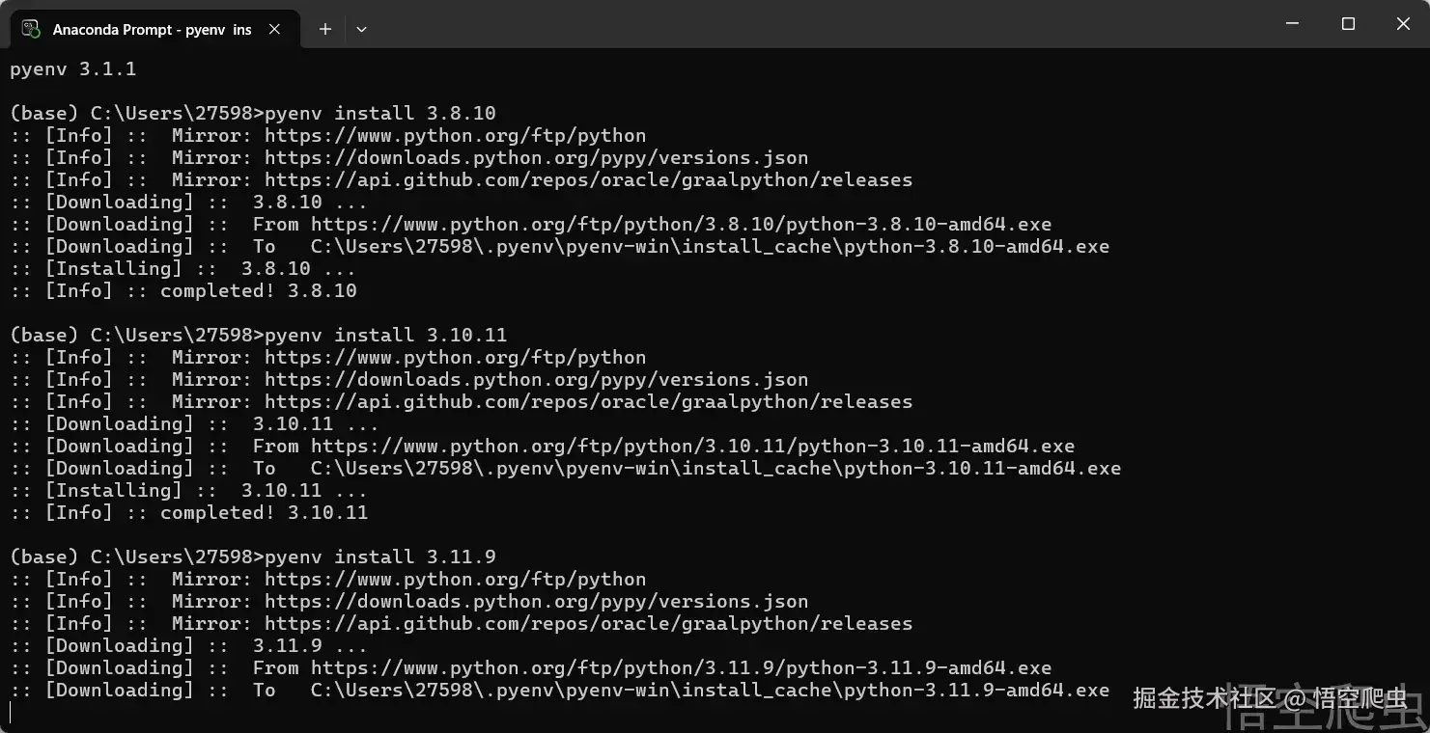Close the terminal window
This screenshot has height=733, width=1430.
(x=1403, y=24)
